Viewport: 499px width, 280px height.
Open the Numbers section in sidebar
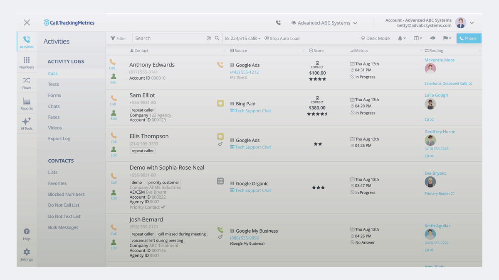[x=27, y=63]
